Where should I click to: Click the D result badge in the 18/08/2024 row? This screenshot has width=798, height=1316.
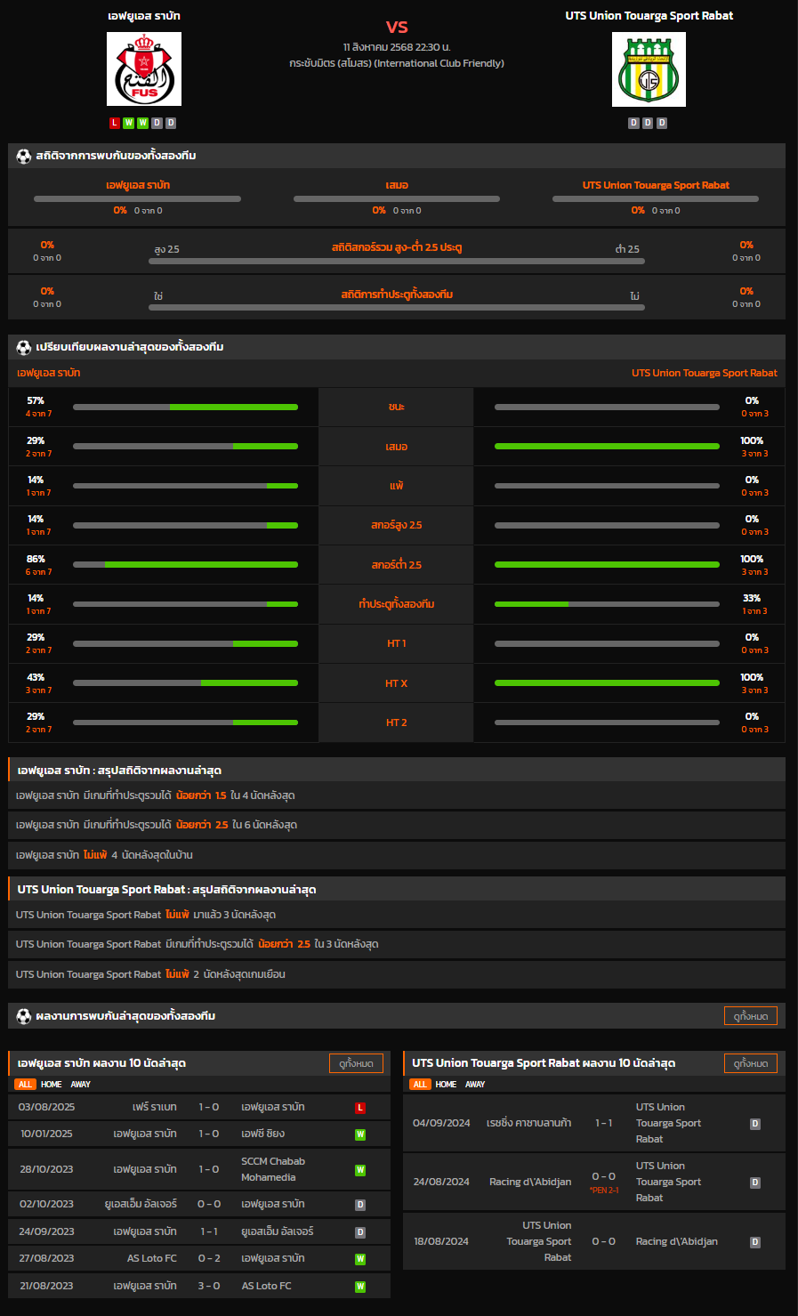[755, 1242]
